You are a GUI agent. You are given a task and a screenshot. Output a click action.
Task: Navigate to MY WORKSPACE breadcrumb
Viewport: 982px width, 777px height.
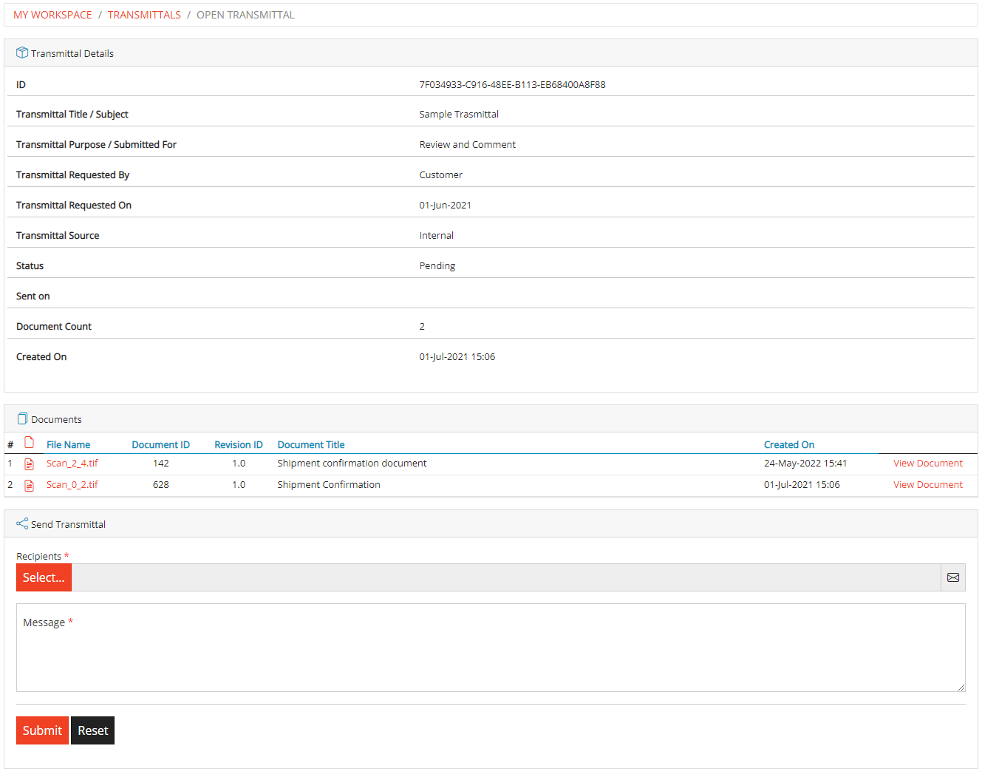(x=52, y=15)
